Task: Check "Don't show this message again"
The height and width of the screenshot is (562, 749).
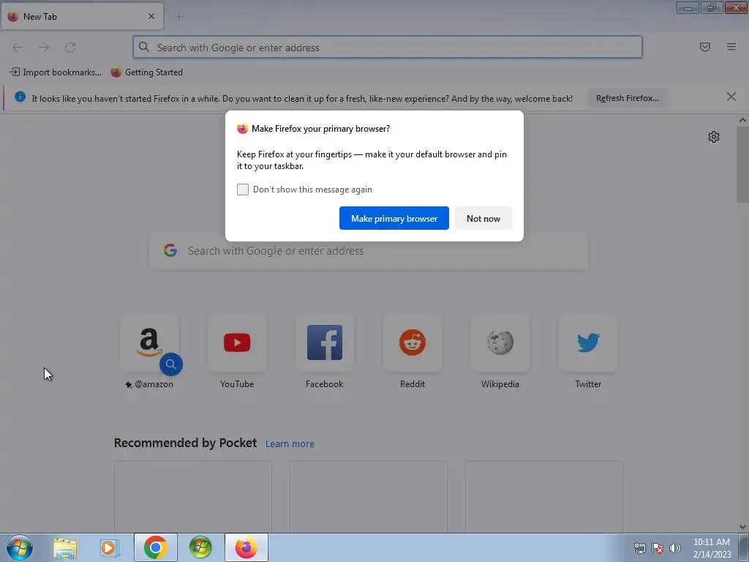Action: tap(243, 190)
